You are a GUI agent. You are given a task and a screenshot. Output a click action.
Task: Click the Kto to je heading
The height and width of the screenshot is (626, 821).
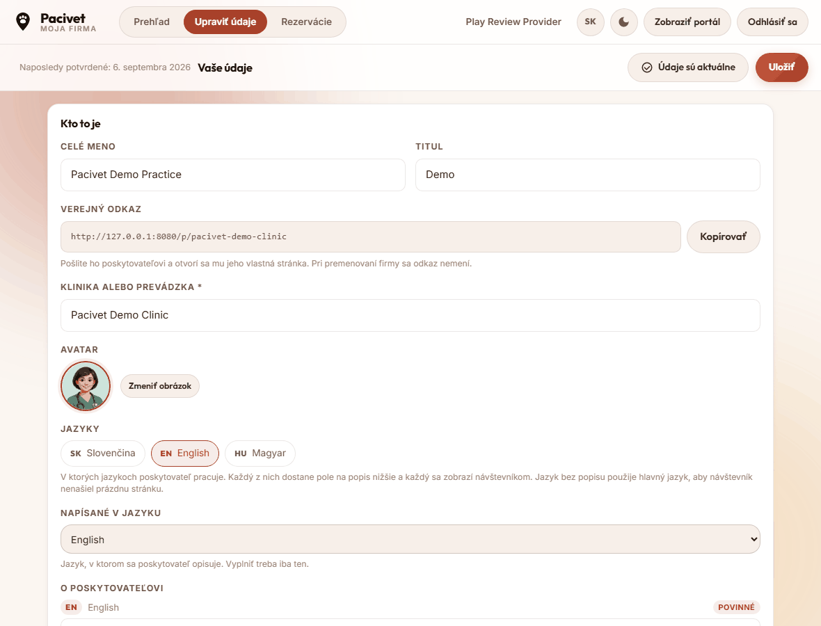point(81,124)
